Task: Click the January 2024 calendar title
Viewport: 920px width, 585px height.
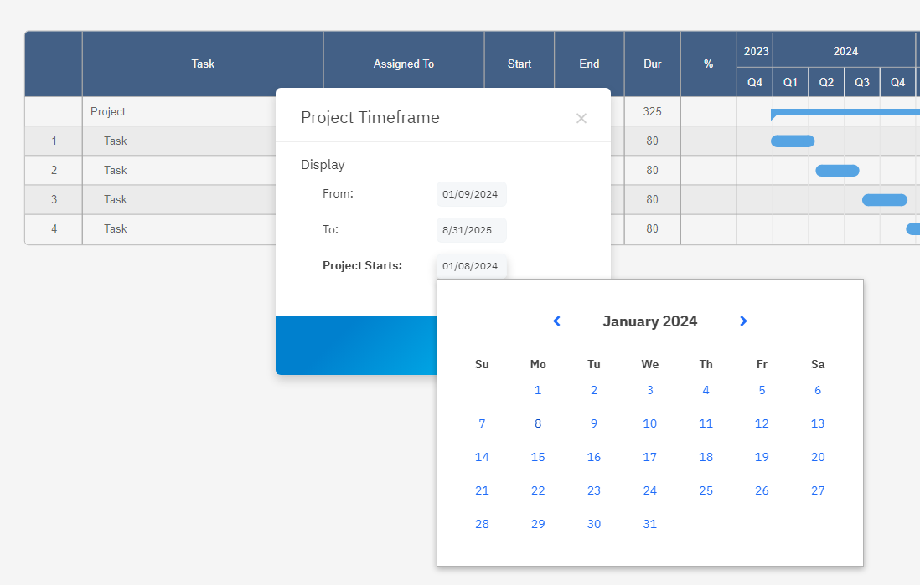Action: (x=649, y=321)
